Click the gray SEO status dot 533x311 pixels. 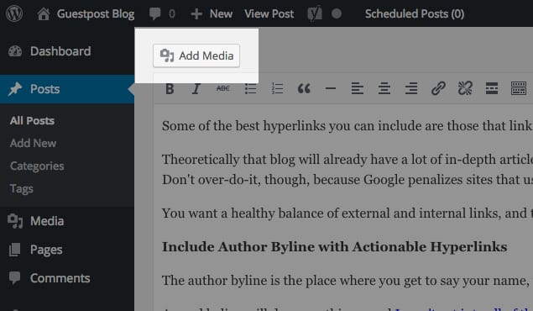pyautogui.click(x=337, y=13)
